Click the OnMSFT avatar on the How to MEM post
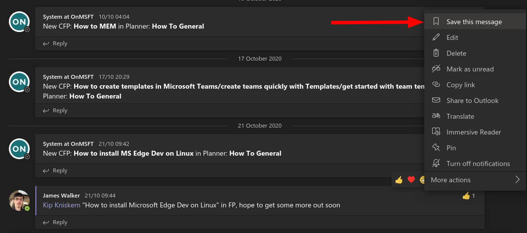 tap(19, 22)
